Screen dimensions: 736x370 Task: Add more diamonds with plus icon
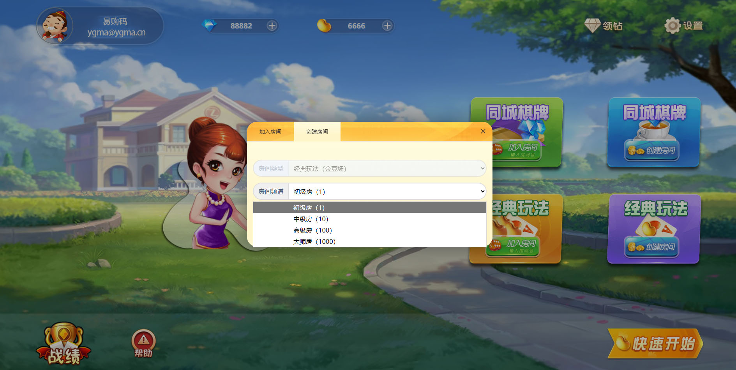pos(272,26)
